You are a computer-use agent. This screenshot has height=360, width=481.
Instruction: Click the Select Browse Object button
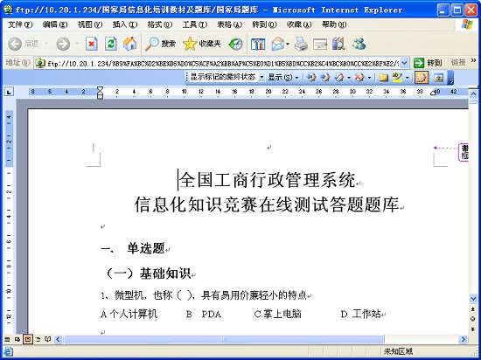pyautogui.click(x=473, y=319)
